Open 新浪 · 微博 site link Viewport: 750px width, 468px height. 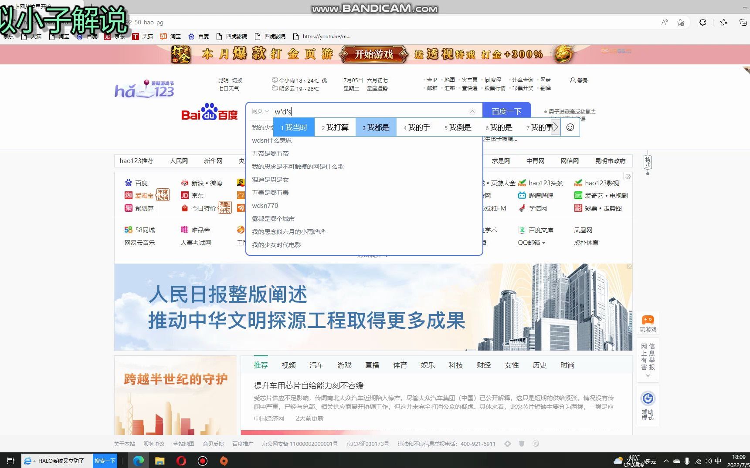201,183
